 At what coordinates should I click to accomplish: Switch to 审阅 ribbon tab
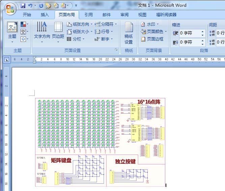coord(124,15)
